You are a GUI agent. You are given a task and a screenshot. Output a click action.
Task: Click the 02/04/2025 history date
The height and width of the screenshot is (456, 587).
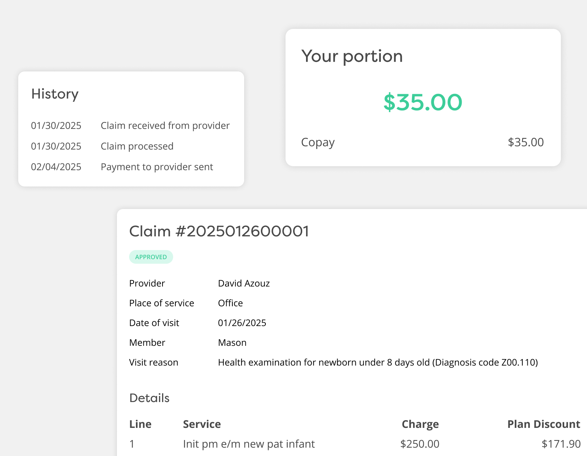[x=56, y=167]
